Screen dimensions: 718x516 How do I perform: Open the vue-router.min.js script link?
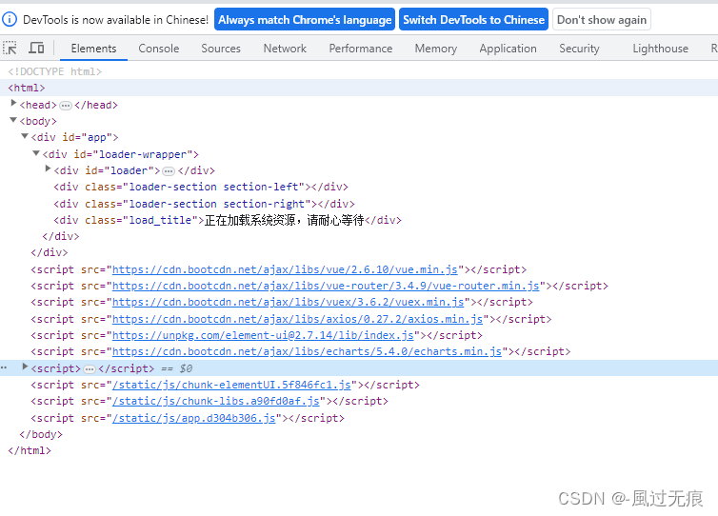click(326, 286)
